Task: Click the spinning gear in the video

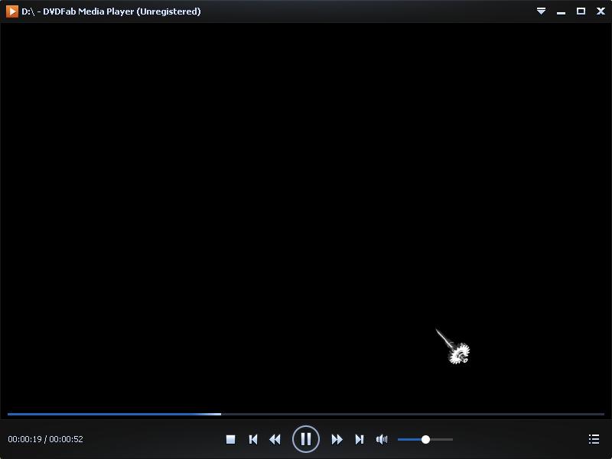Action: (458, 353)
